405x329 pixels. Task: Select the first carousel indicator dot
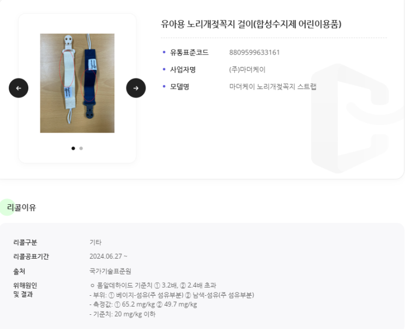point(74,148)
